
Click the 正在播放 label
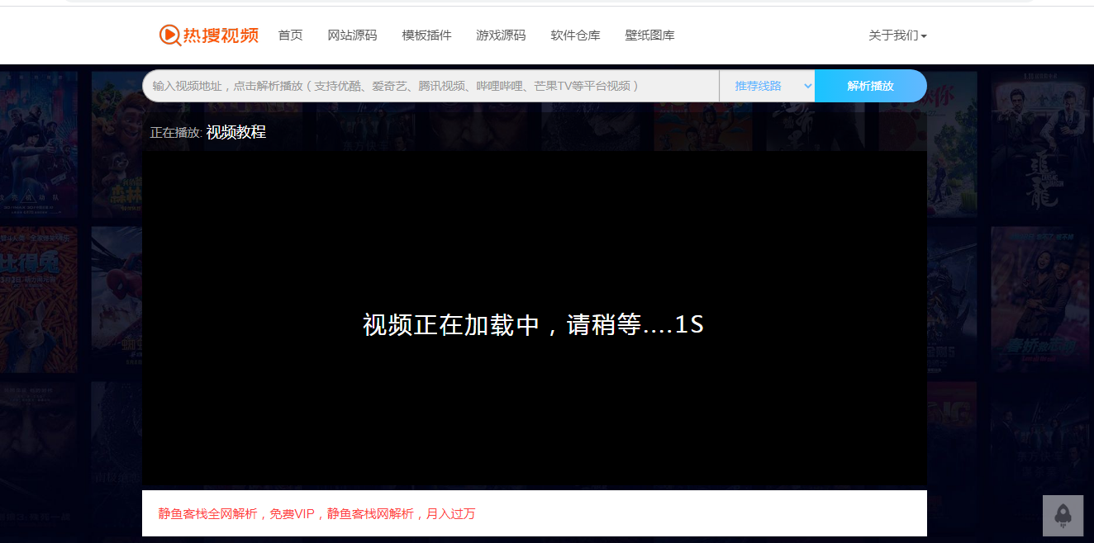(x=176, y=133)
